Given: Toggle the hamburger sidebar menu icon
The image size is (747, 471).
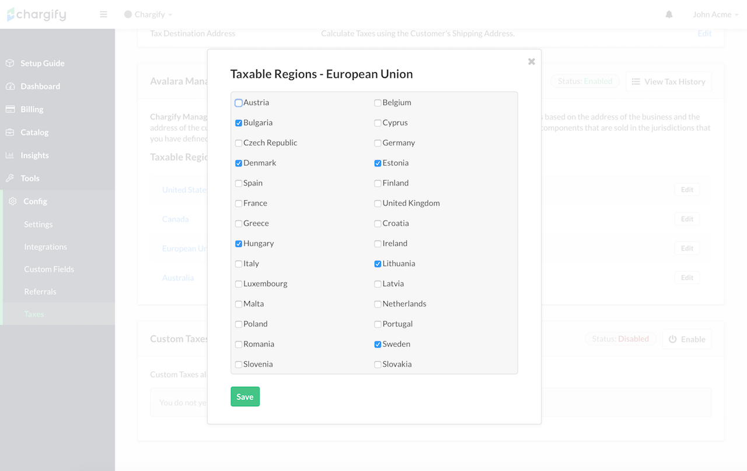Looking at the screenshot, I should (103, 15).
